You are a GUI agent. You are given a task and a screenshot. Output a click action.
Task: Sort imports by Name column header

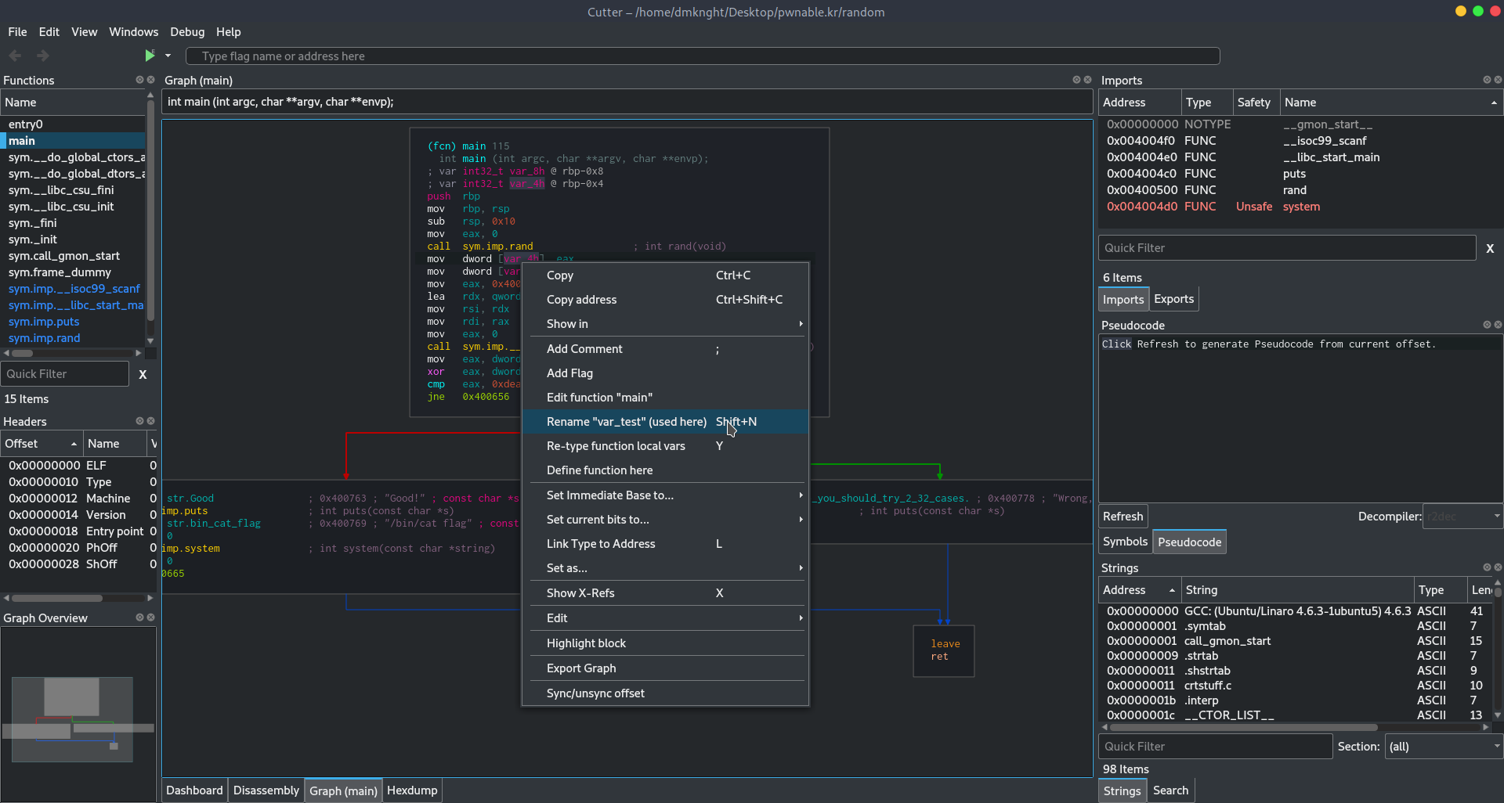(1391, 103)
